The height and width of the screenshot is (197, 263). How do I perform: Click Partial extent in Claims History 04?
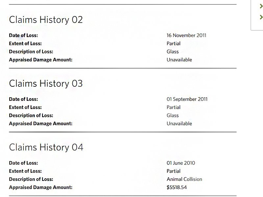[x=174, y=171]
